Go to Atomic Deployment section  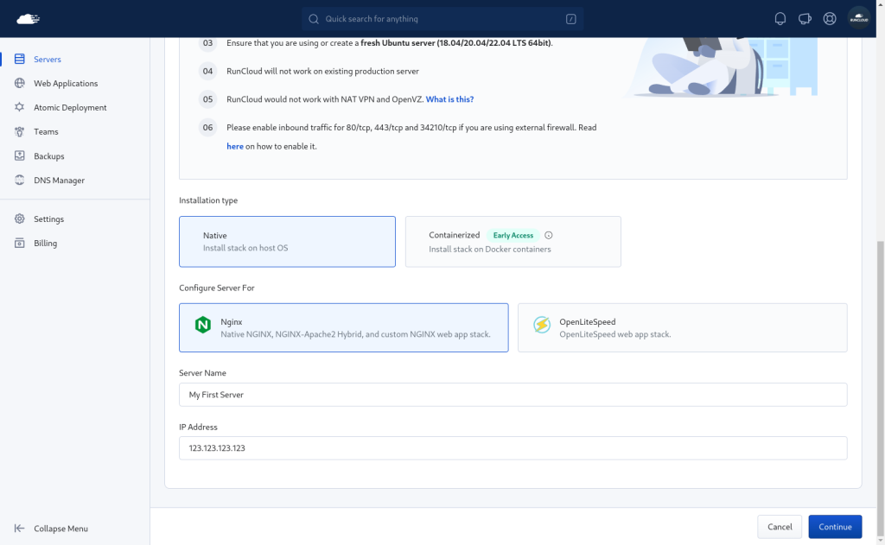70,108
